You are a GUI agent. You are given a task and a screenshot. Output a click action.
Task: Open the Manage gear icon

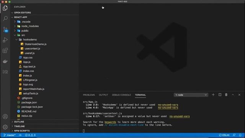(5, 127)
